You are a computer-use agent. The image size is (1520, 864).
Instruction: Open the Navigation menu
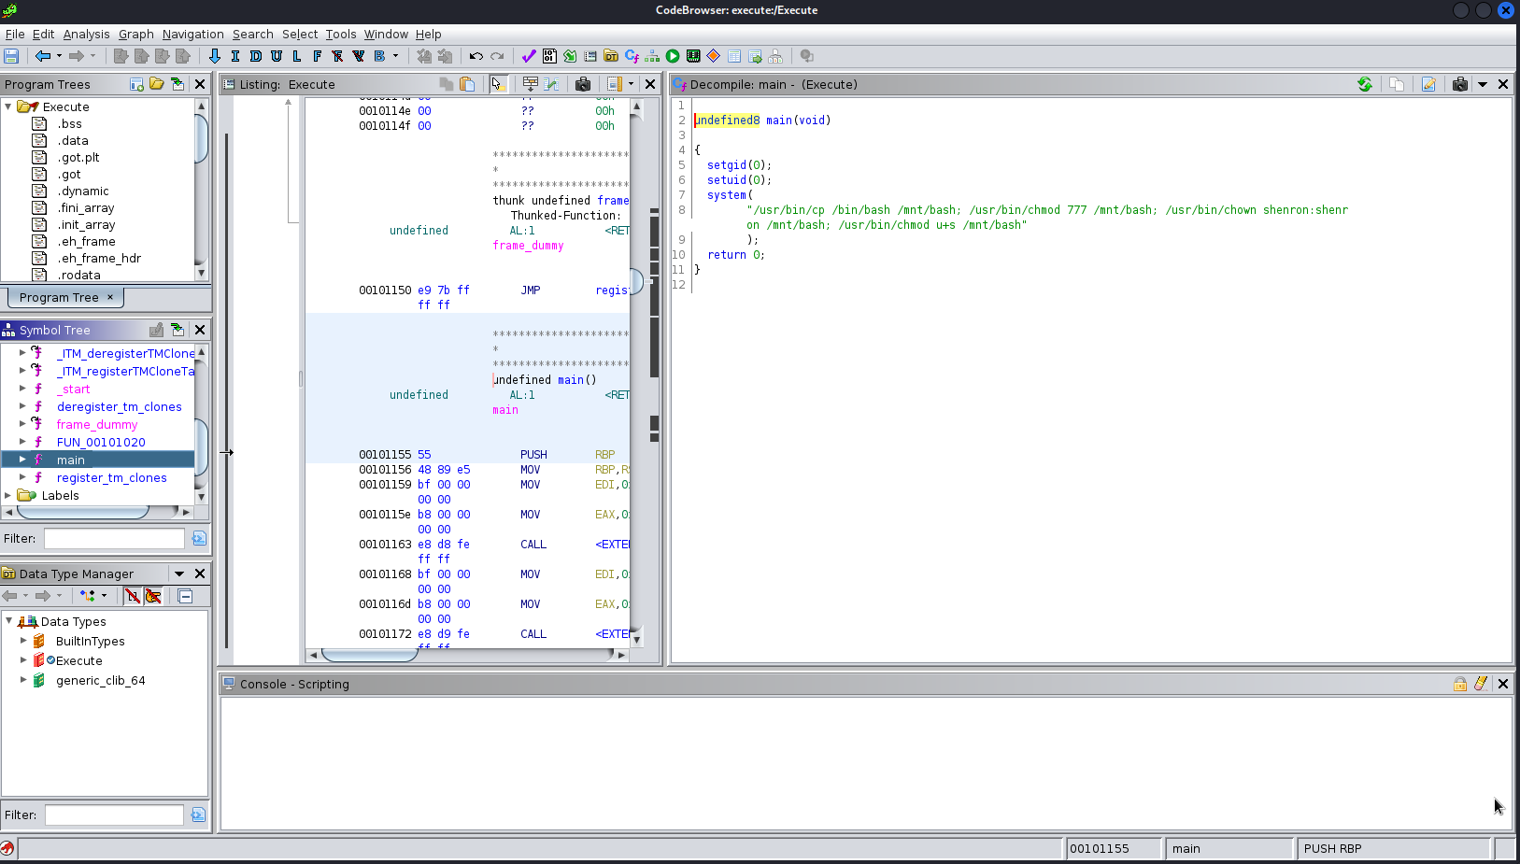192,34
